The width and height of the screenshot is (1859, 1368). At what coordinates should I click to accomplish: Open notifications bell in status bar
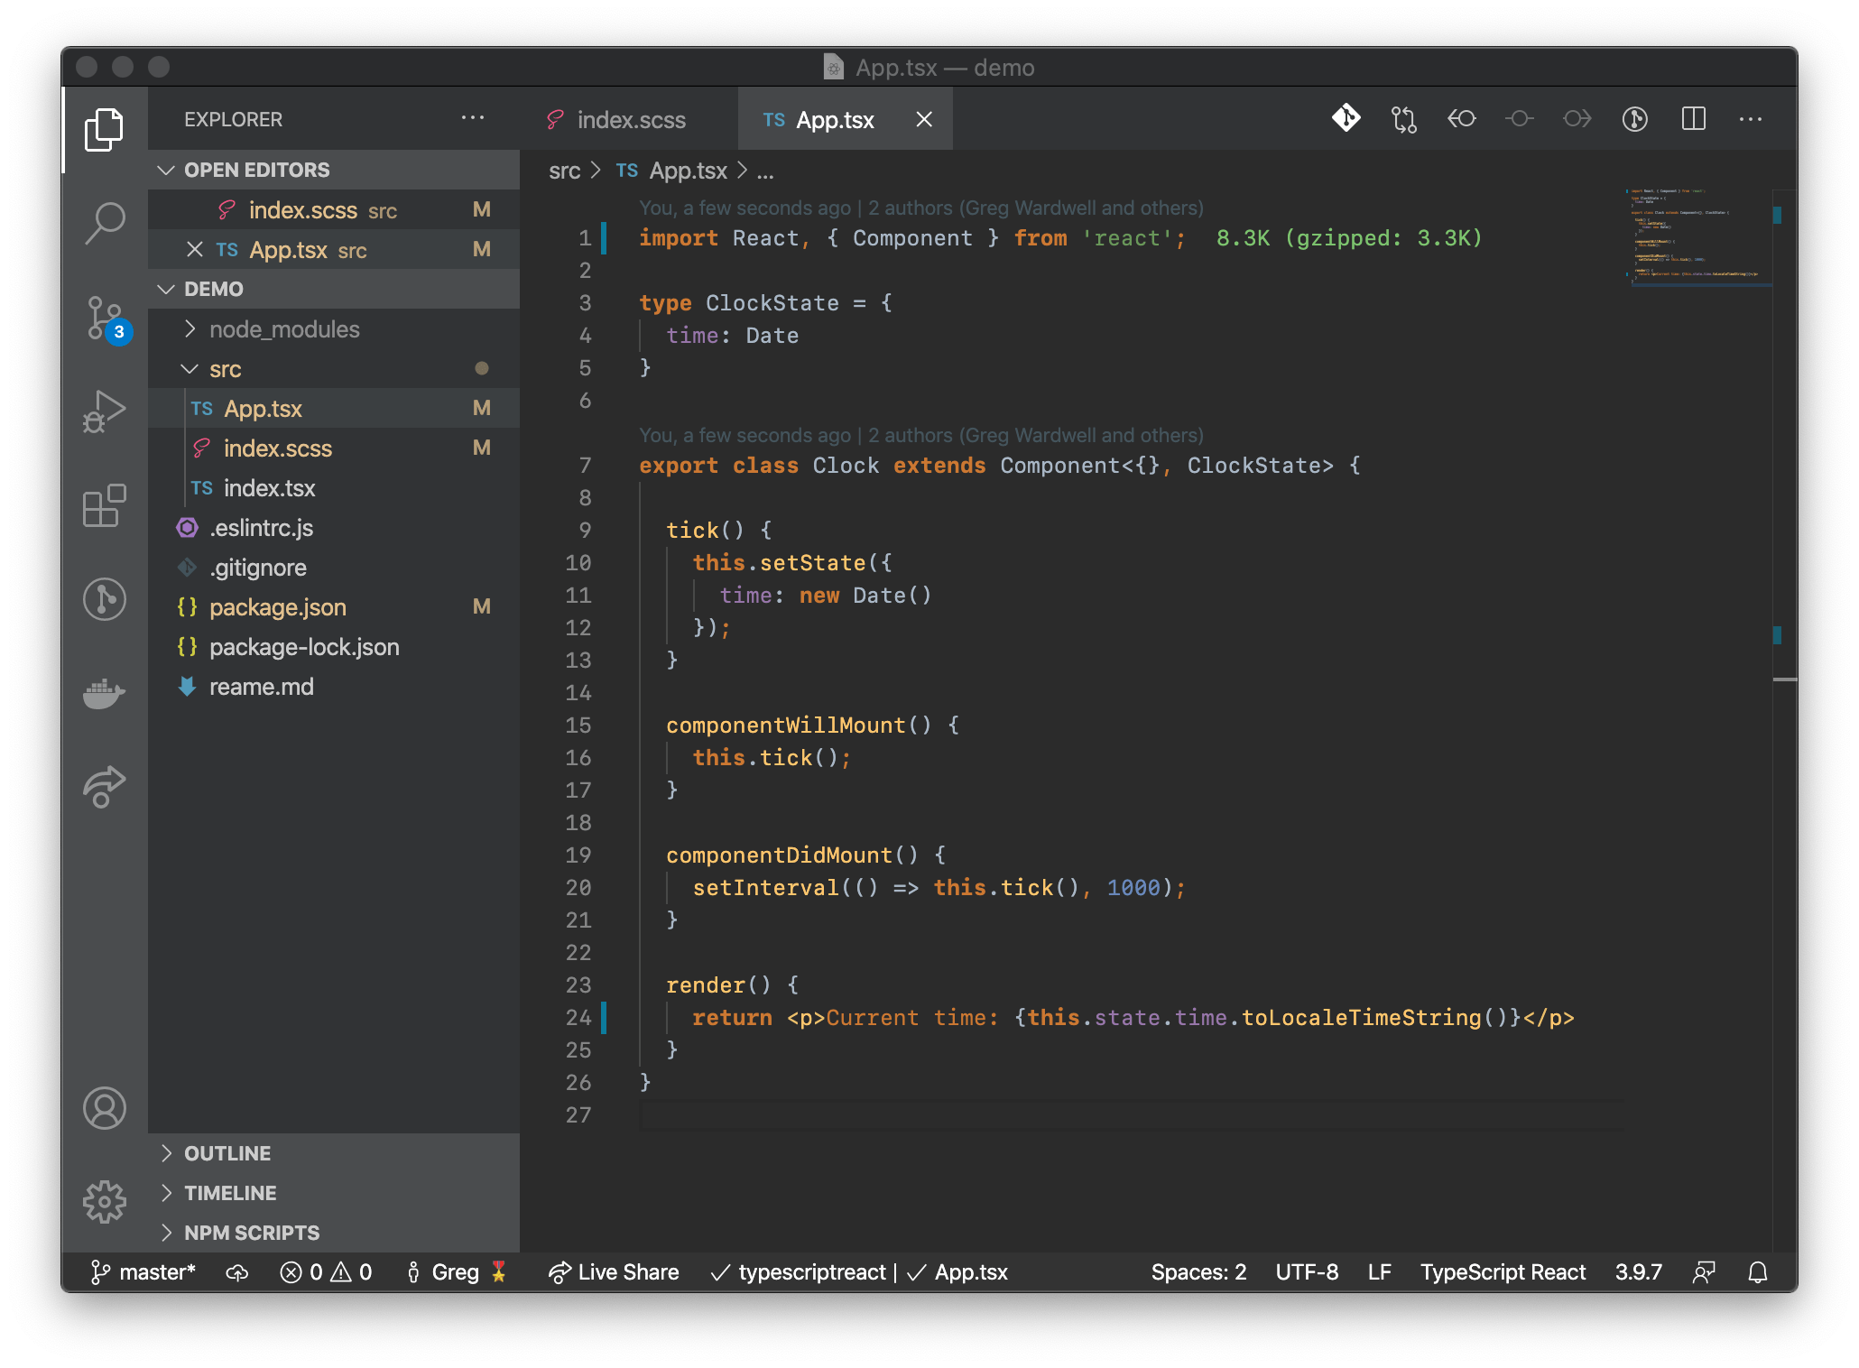(1757, 1272)
